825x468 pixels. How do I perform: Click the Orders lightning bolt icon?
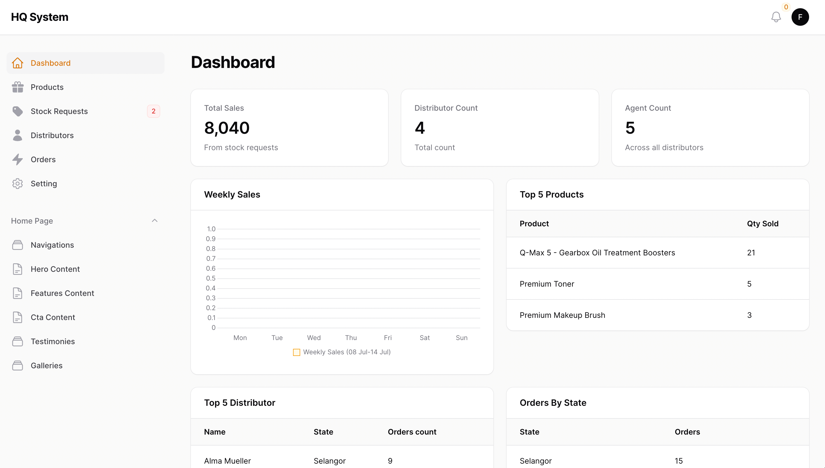(x=17, y=159)
